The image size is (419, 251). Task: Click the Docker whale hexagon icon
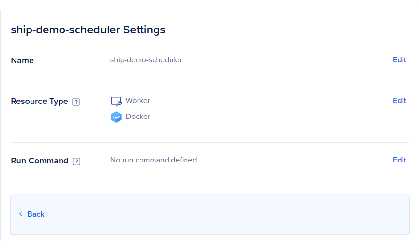point(116,117)
